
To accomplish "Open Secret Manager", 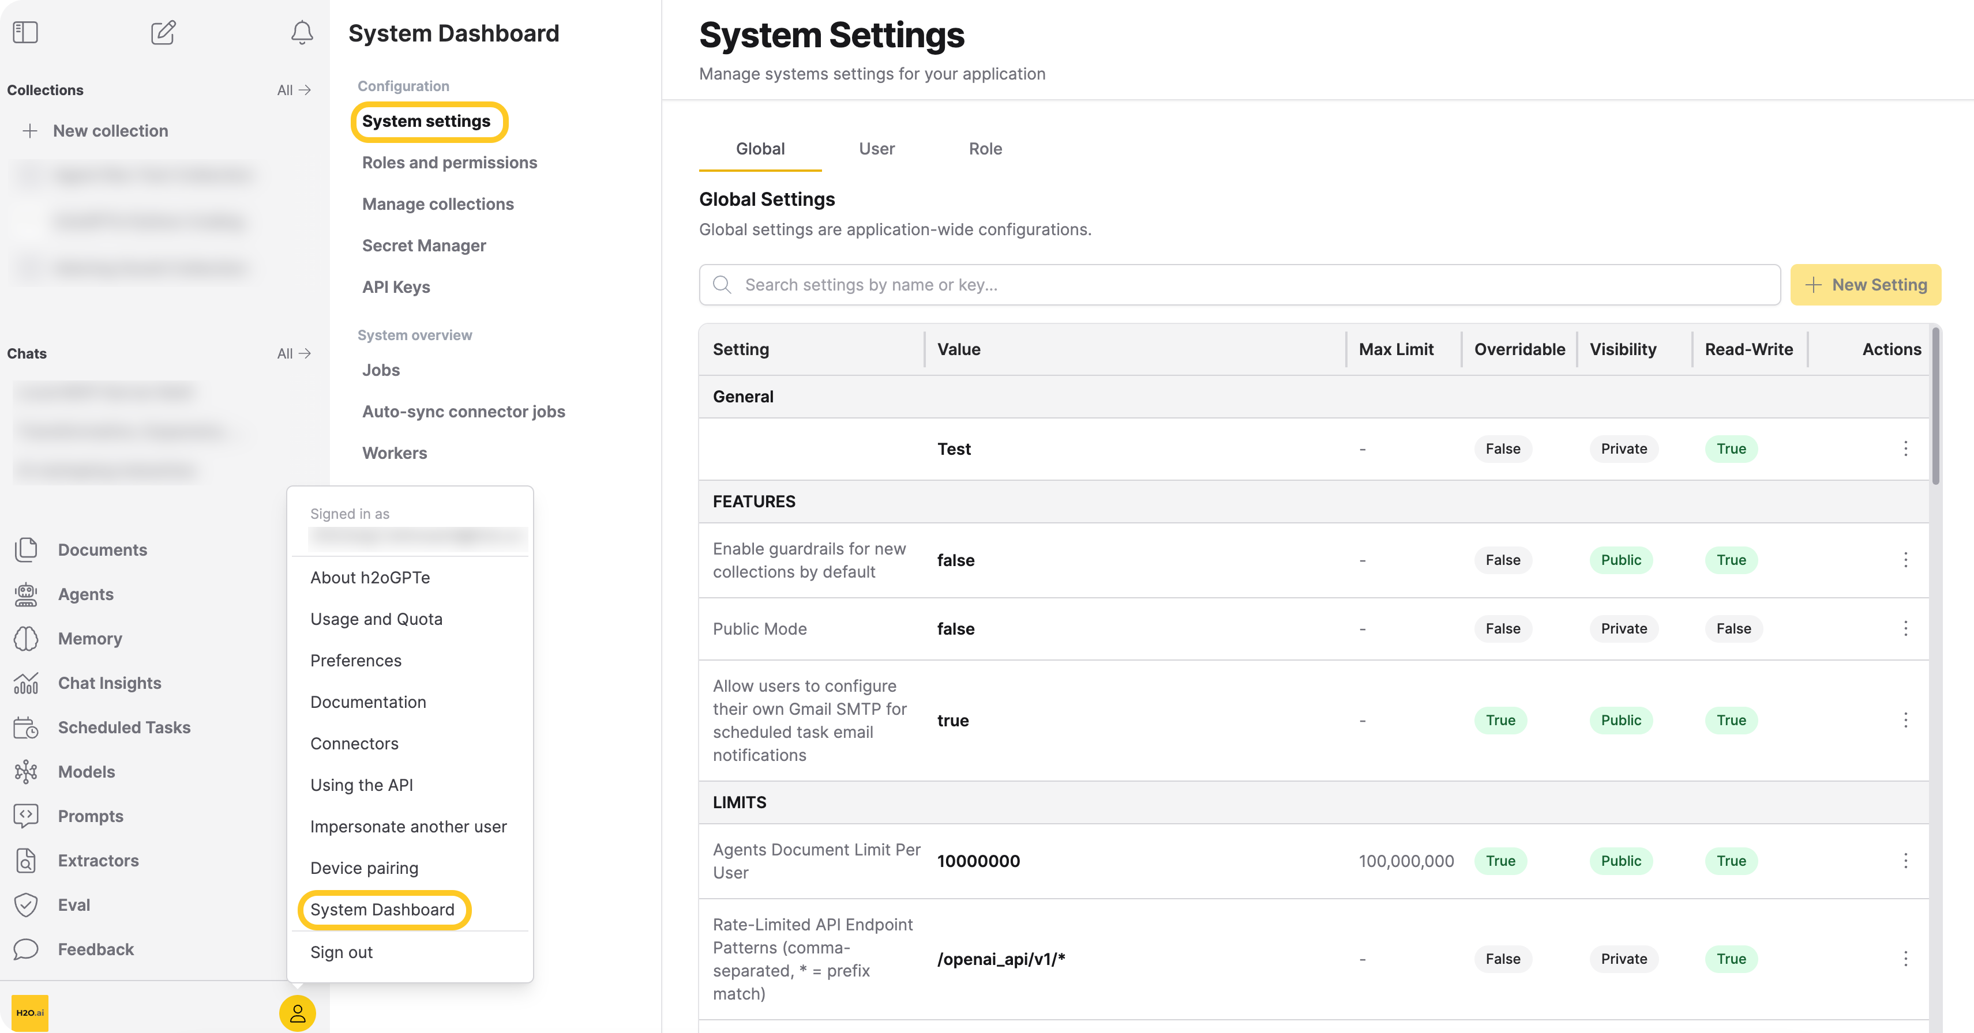I will point(424,245).
